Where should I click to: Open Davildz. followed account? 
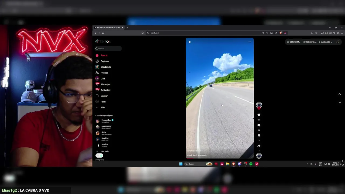(x=102, y=139)
